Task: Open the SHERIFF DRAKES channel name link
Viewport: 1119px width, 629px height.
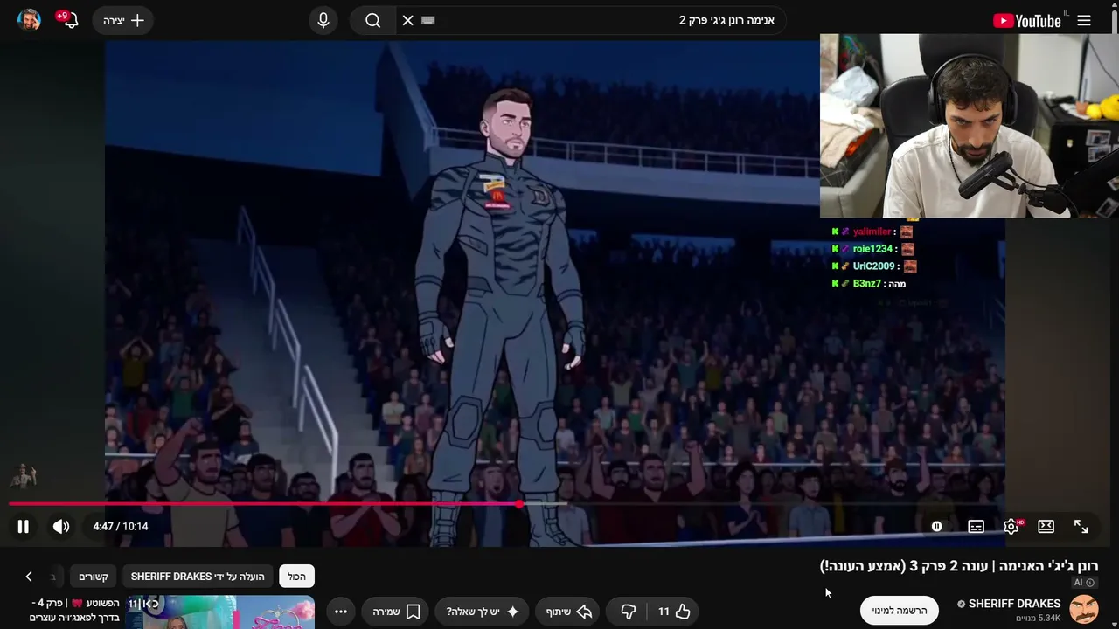Action: coord(1014,604)
